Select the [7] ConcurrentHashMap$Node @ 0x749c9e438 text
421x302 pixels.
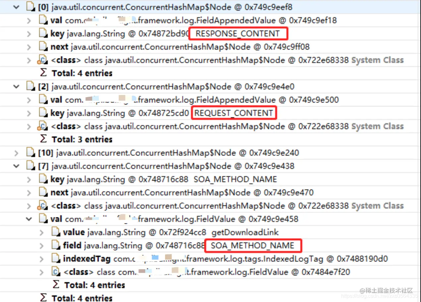click(x=166, y=166)
